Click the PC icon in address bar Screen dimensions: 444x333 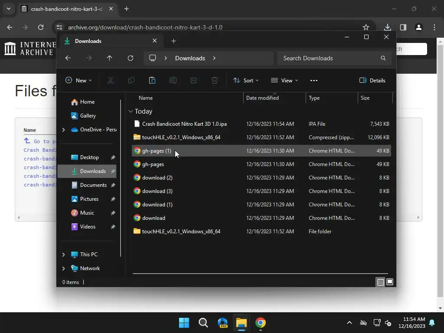click(x=153, y=58)
